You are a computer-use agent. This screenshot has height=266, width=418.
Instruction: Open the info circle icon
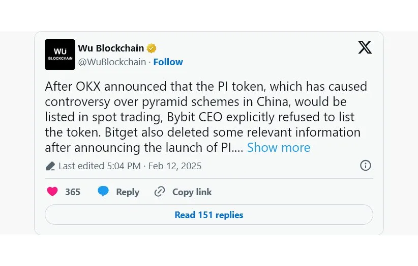click(x=365, y=165)
